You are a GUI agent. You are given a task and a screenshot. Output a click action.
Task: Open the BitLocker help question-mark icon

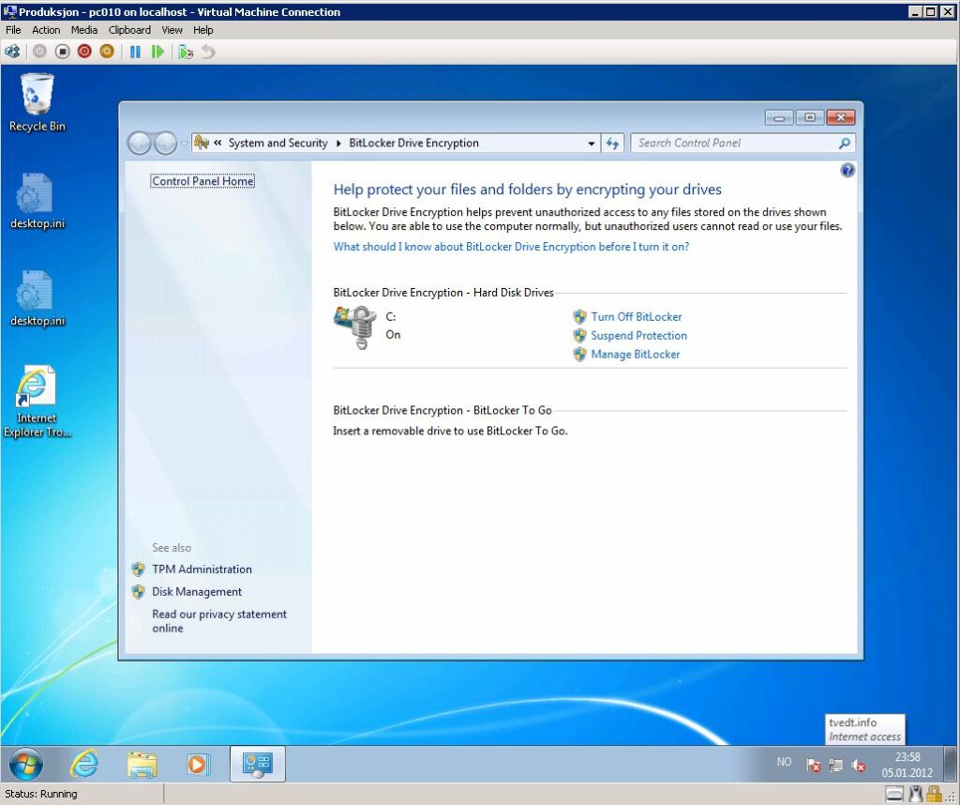click(847, 170)
